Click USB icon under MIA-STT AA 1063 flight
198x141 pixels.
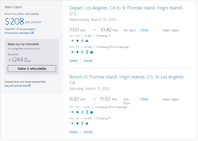pos(82,52)
